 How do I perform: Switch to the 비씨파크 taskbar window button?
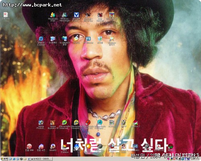click(x=40, y=159)
